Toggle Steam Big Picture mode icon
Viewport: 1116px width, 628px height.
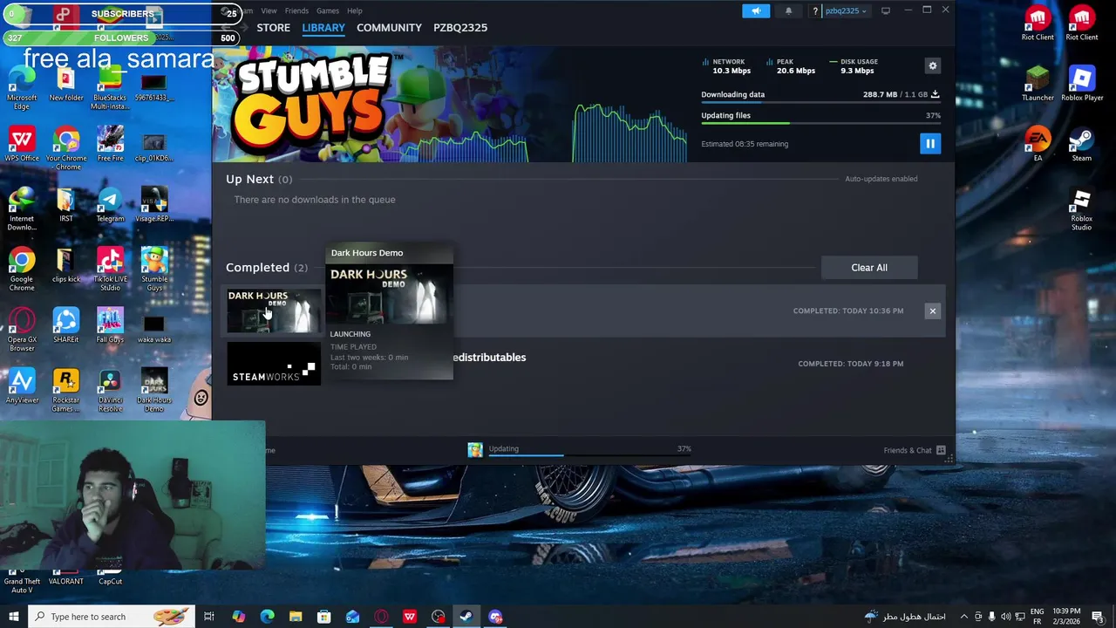[886, 10]
